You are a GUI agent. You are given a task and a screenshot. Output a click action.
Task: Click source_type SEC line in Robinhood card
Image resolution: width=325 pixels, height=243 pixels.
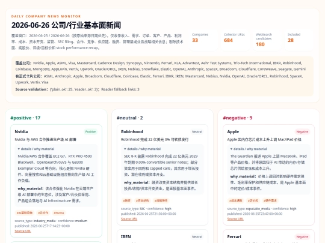(146, 209)
